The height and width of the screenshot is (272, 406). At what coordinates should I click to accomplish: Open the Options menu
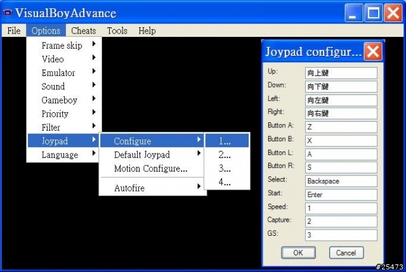tap(46, 30)
